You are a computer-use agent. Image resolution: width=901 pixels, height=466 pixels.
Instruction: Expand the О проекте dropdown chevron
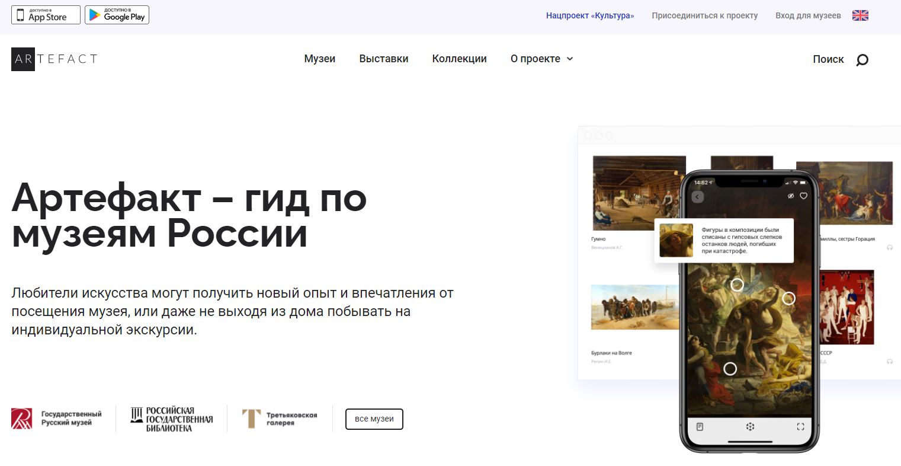tap(570, 59)
